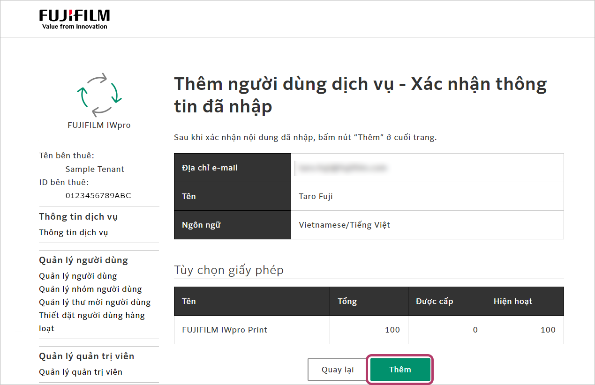The width and height of the screenshot is (595, 385).
Task: Click the FUJIFILM IWpro circular arrows icon
Action: pyautogui.click(x=99, y=95)
